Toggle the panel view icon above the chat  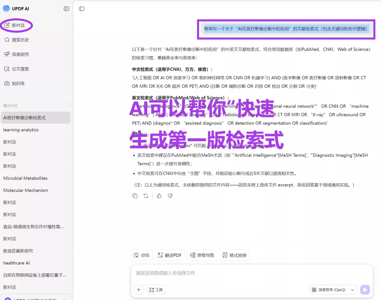[x=81, y=9]
